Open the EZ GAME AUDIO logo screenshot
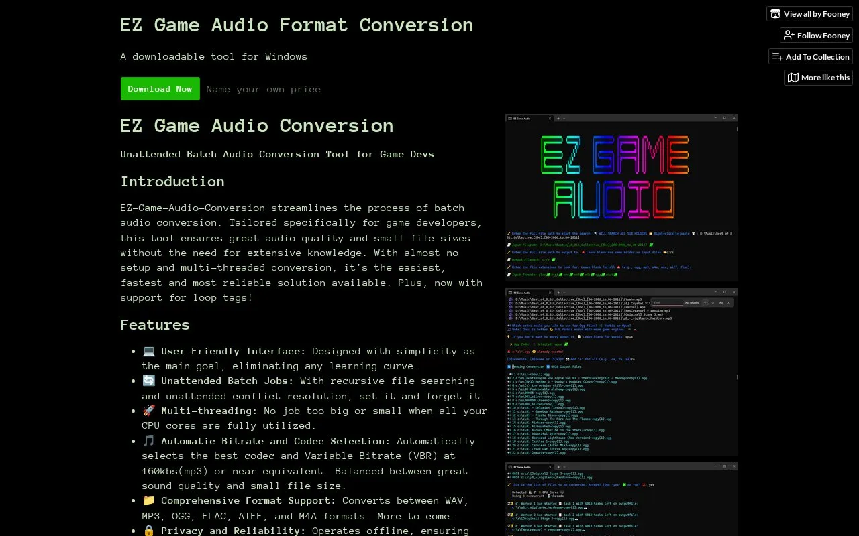Viewport: 859px width, 536px height. 621,198
